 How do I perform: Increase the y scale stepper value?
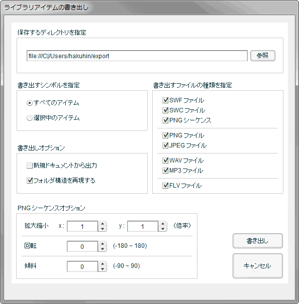[163, 224]
